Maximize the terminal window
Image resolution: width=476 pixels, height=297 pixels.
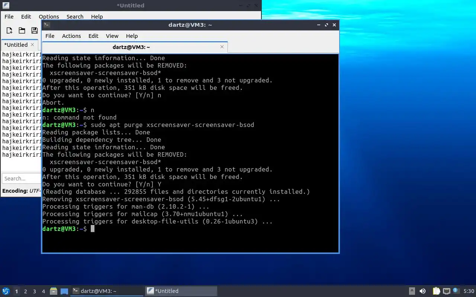pos(327,25)
